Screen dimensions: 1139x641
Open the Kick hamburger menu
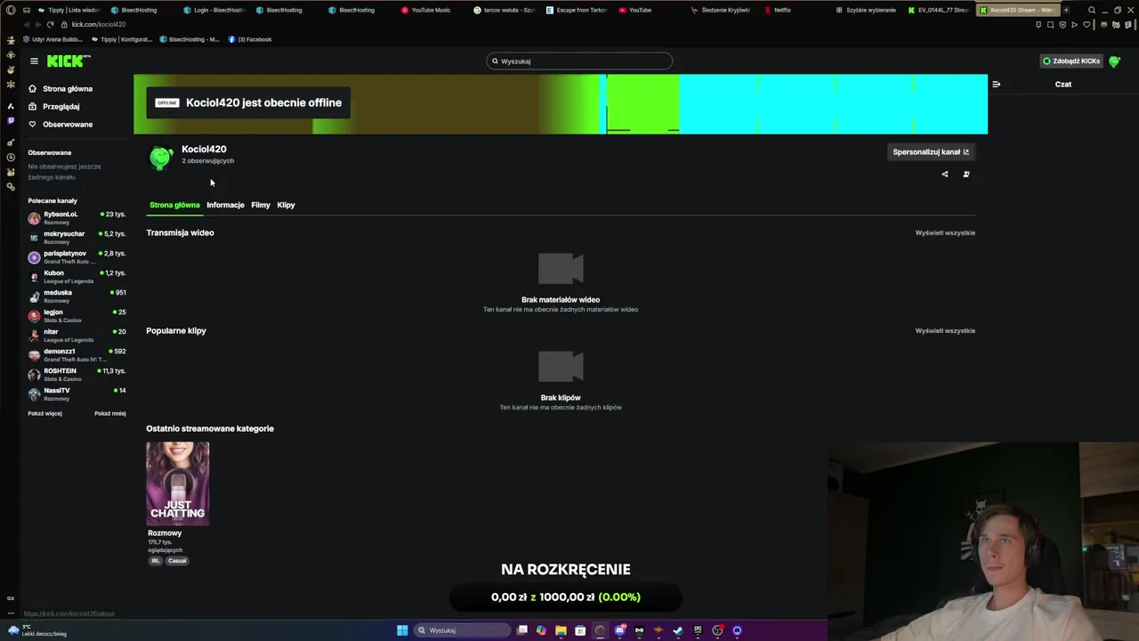34,61
